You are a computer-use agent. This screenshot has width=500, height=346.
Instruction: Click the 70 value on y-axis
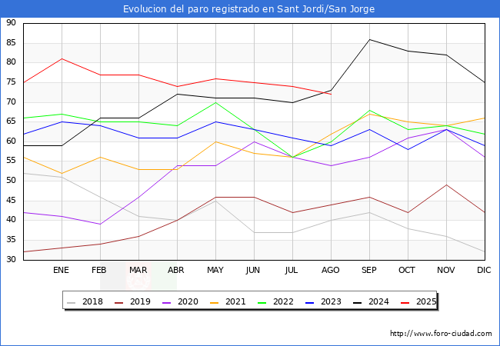(11, 102)
